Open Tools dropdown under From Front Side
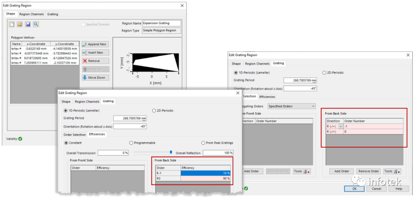This screenshot has width=415, height=199. tap(302, 171)
